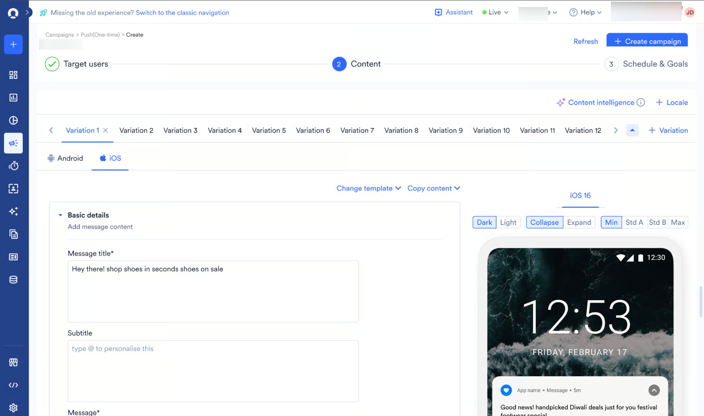
Task: Select the Max preview size
Action: 678,222
